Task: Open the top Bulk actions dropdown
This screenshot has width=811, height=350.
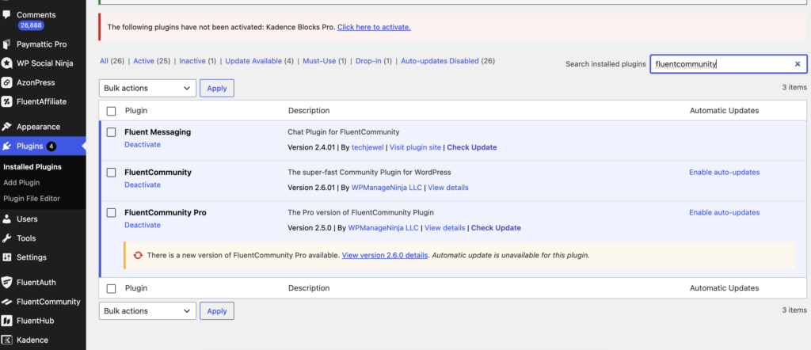Action: [x=147, y=88]
